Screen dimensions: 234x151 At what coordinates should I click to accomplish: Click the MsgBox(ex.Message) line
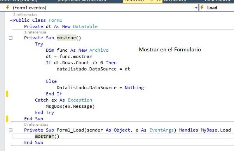click(70, 106)
